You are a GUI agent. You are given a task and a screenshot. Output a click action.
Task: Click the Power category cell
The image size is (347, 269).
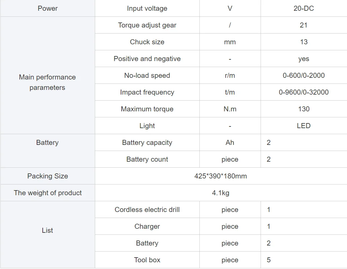point(47,8)
